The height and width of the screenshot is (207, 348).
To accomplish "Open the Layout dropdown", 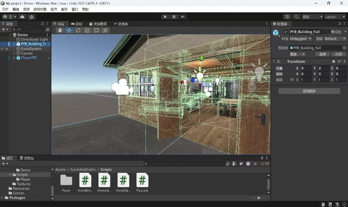I will pyautogui.click(x=334, y=17).
